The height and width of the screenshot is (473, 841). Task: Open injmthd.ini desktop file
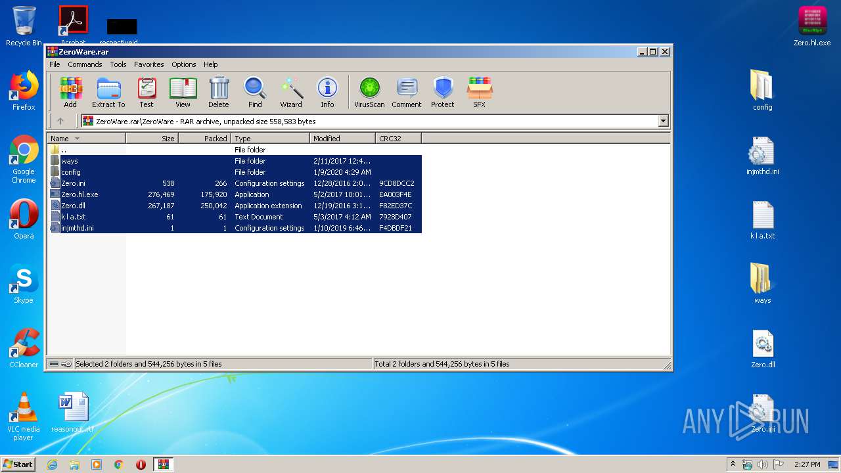(x=763, y=155)
